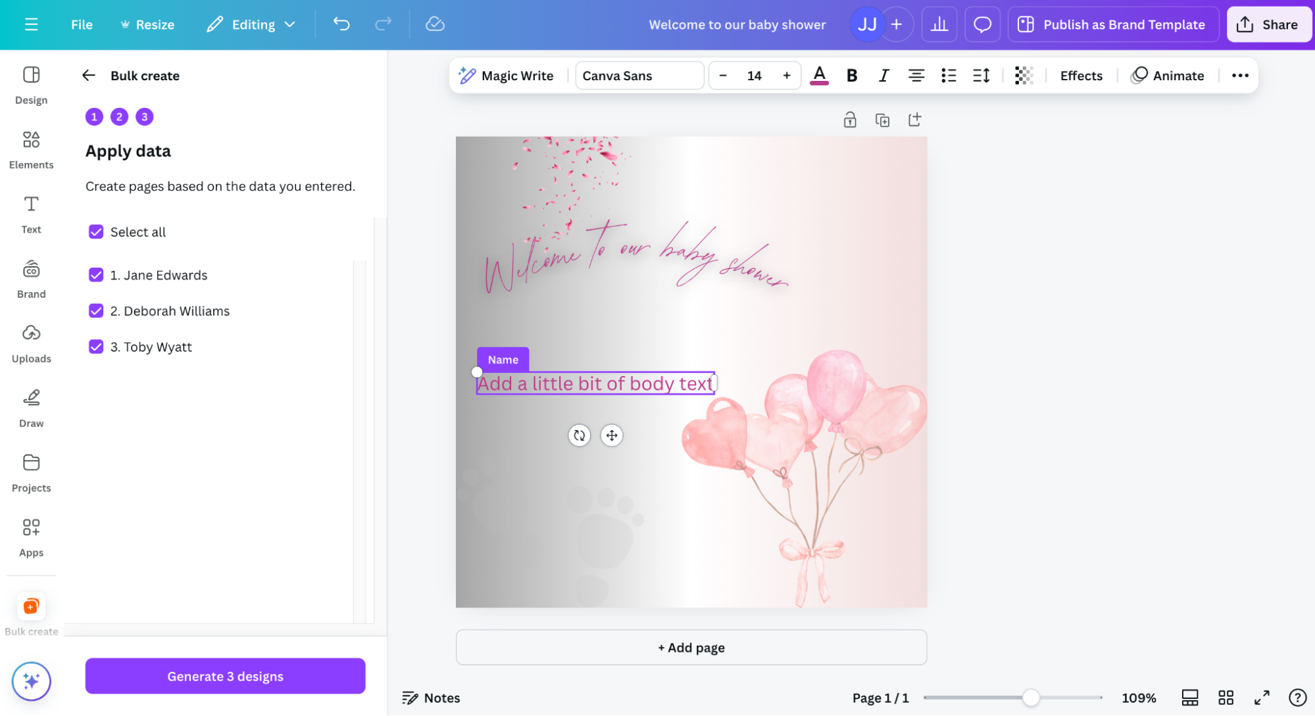The width and height of the screenshot is (1315, 716).
Task: Uncheck 1. Jane Edwards
Action: pyautogui.click(x=96, y=275)
